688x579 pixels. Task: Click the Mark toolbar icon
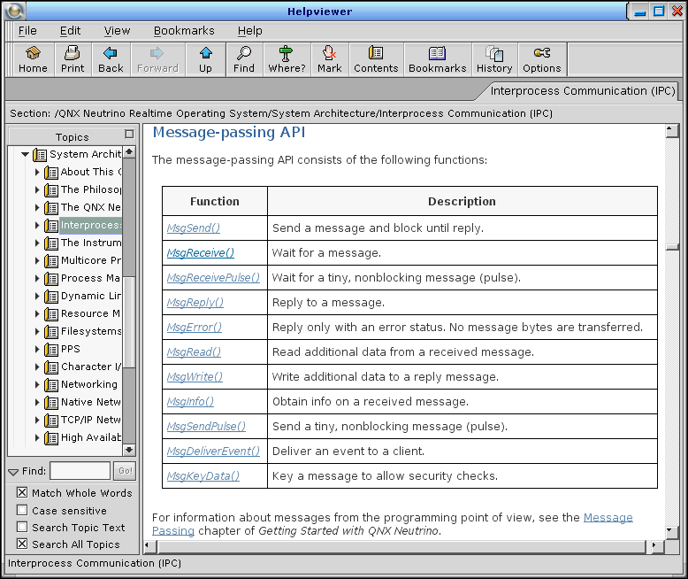tap(330, 59)
